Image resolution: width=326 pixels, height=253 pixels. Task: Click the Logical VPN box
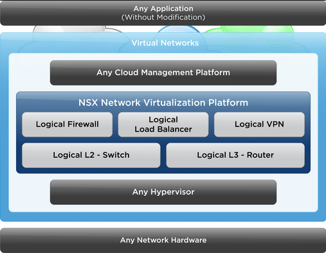click(x=259, y=125)
